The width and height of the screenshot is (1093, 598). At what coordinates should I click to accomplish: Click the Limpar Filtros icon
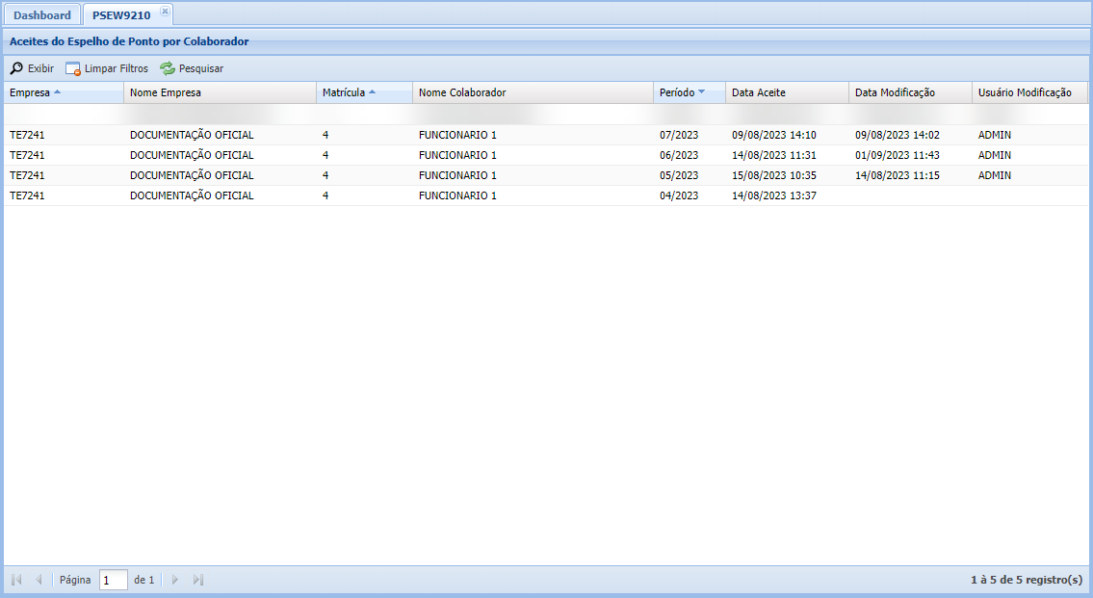[73, 69]
